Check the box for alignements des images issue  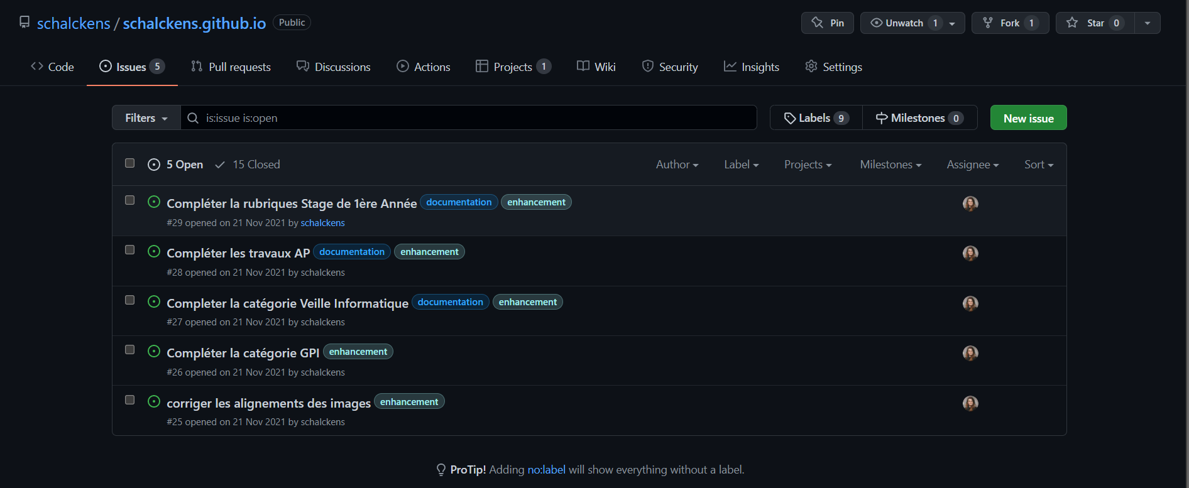[130, 400]
